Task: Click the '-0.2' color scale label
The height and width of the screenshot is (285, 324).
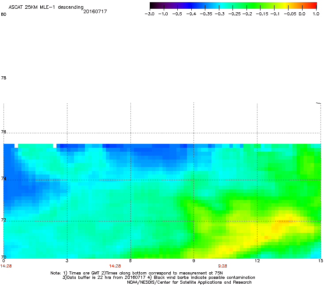Action: pos(247,14)
